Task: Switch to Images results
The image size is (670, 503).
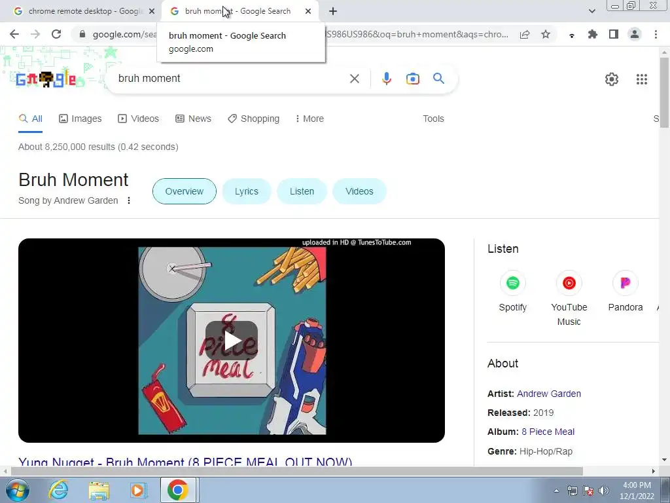Action: [x=80, y=119]
